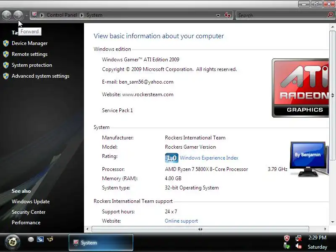The height and width of the screenshot is (252, 336).
Task: Click the Show Desktop quick launch icon
Action: 31,239
